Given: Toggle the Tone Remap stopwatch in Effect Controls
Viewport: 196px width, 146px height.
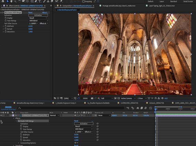Looking at the screenshot, I should tap(6, 21).
